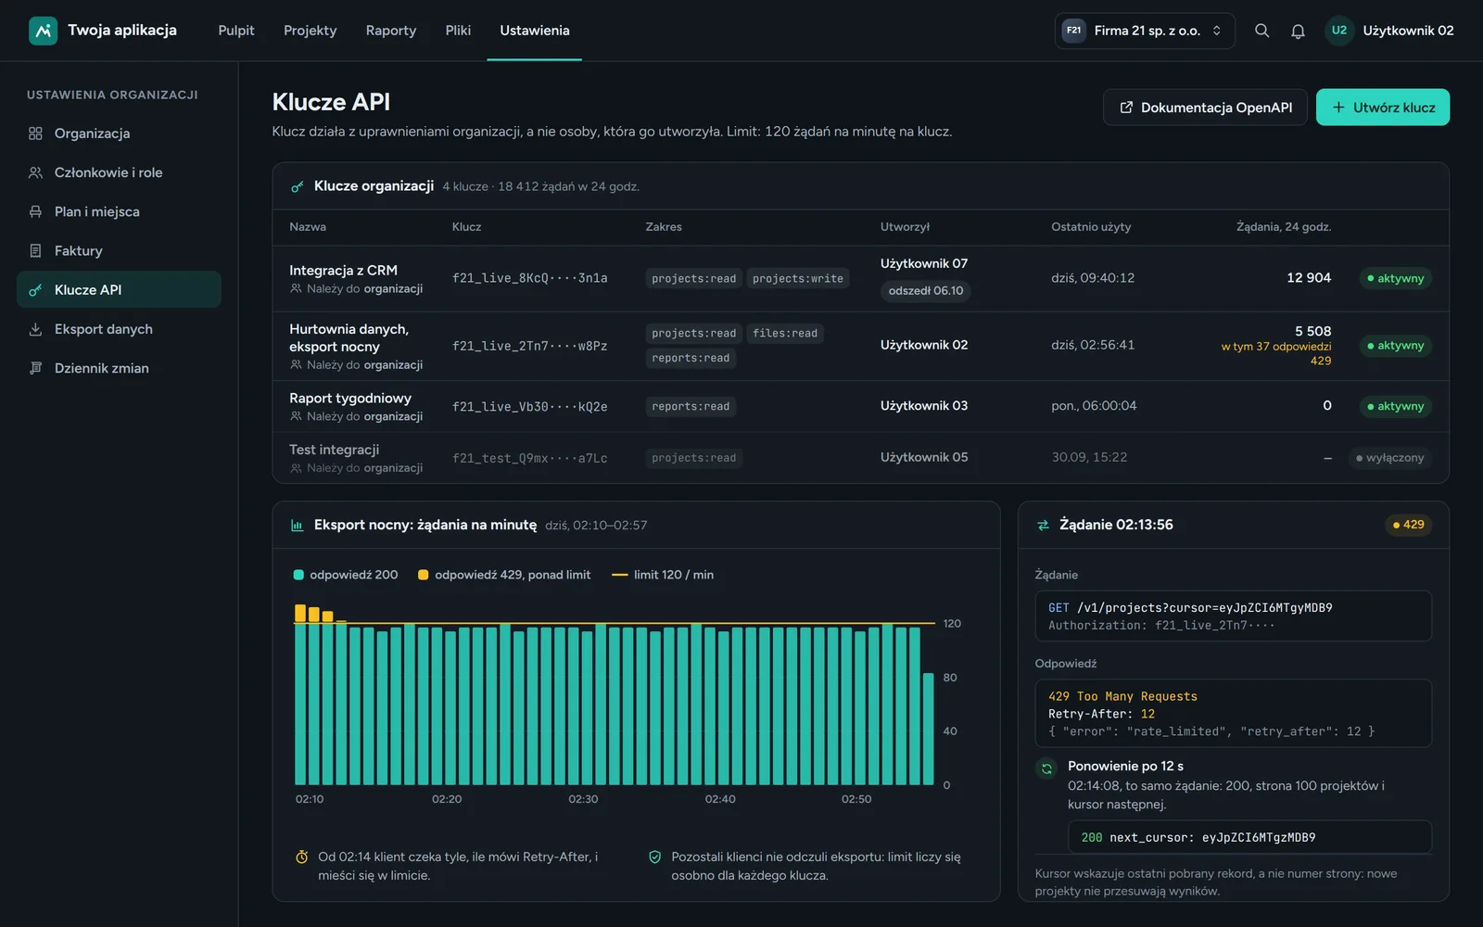Image resolution: width=1483 pixels, height=927 pixels.
Task: Click the aktywny status of Integracja z CRM
Action: point(1395,278)
